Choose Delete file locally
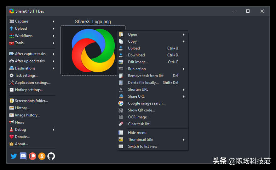The height and width of the screenshot is (170, 276). pyautogui.click(x=152, y=82)
